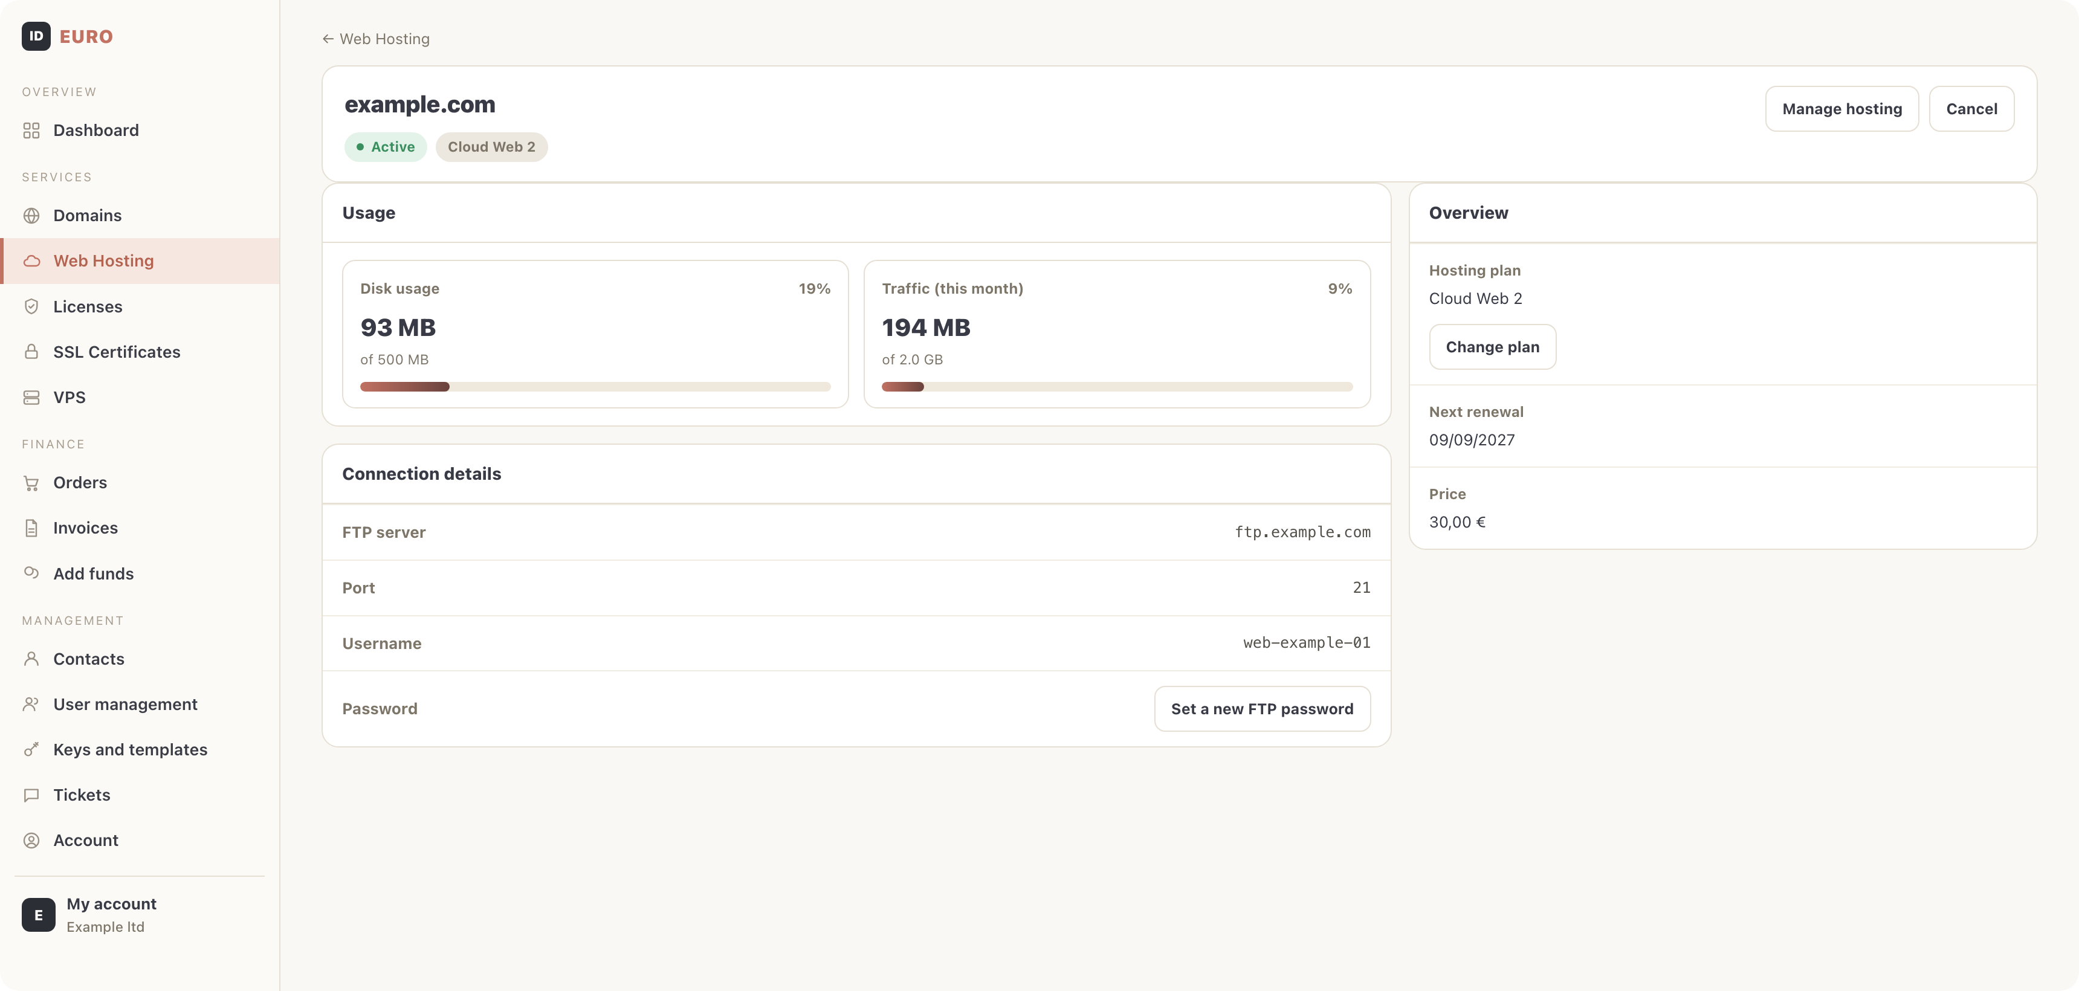The width and height of the screenshot is (2079, 991).
Task: Click the Web Hosting cloud icon
Action: (x=31, y=260)
